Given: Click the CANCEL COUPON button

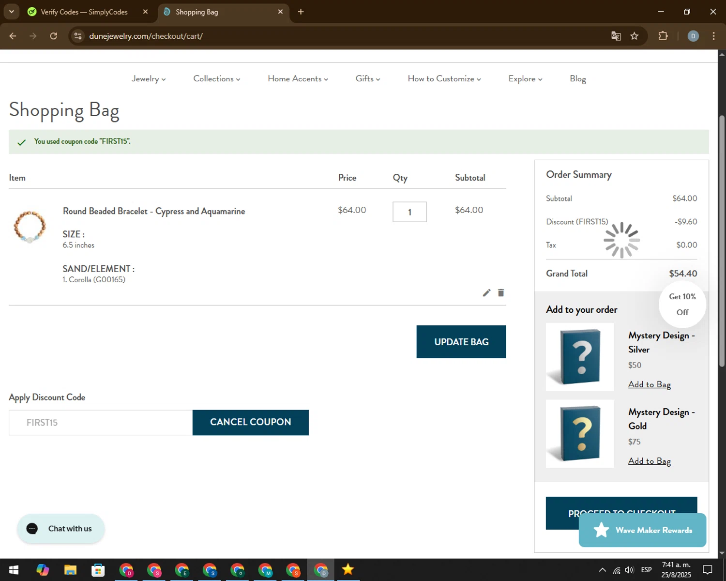Looking at the screenshot, I should click(250, 422).
